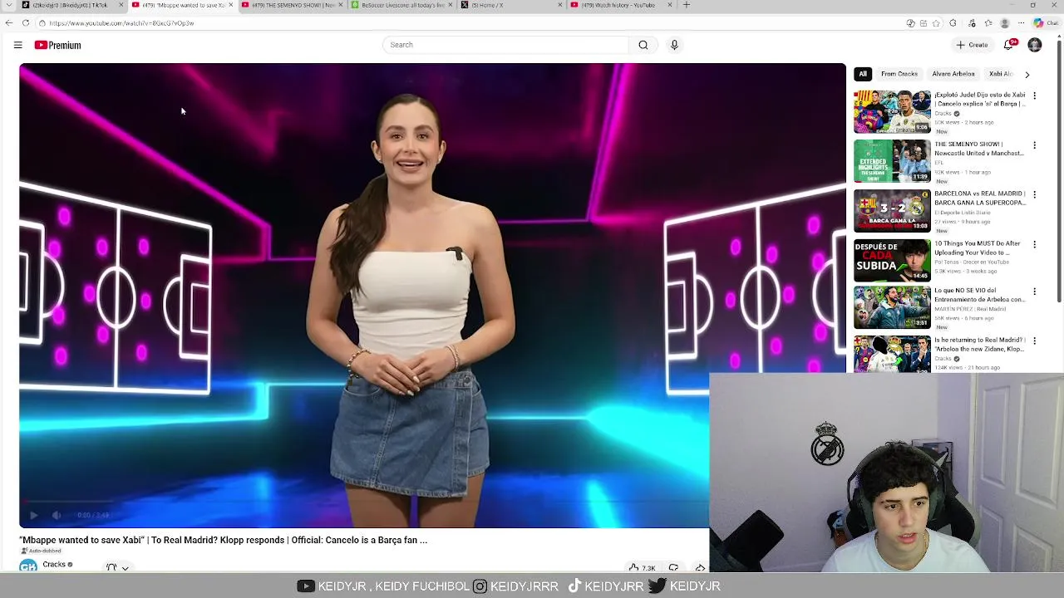The image size is (1064, 598).
Task: Open the Cracks channel avatar
Action: point(28,566)
